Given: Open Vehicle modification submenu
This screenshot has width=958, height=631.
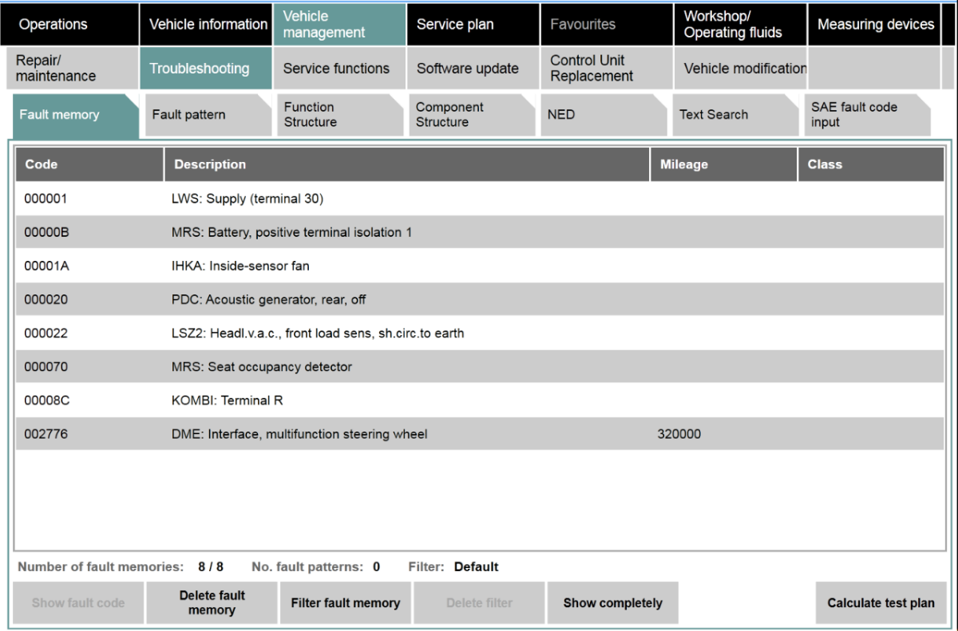Looking at the screenshot, I should point(740,68).
